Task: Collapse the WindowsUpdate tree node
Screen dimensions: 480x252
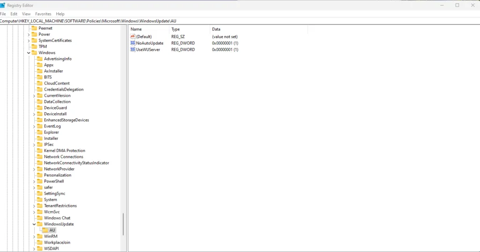Action: coord(34,224)
